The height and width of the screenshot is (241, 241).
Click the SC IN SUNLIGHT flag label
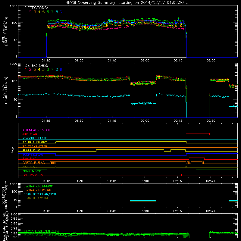tap(35, 142)
